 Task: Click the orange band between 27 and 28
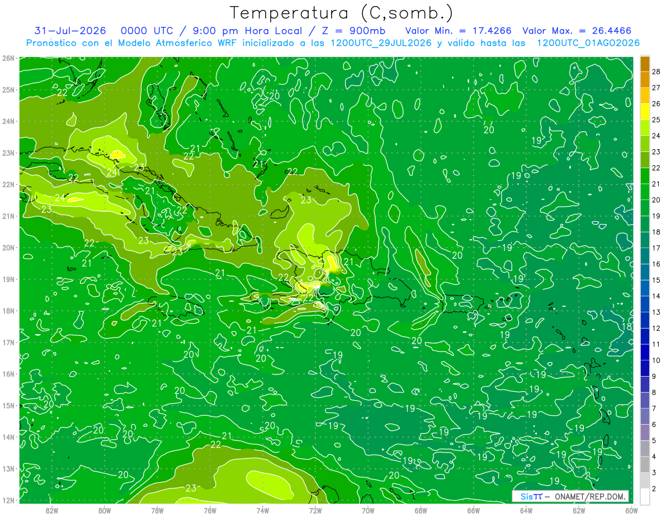point(645,79)
